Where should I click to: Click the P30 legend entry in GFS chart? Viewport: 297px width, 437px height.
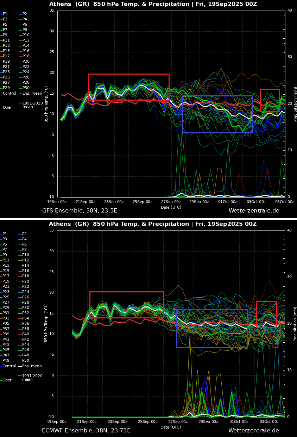coord(26,88)
